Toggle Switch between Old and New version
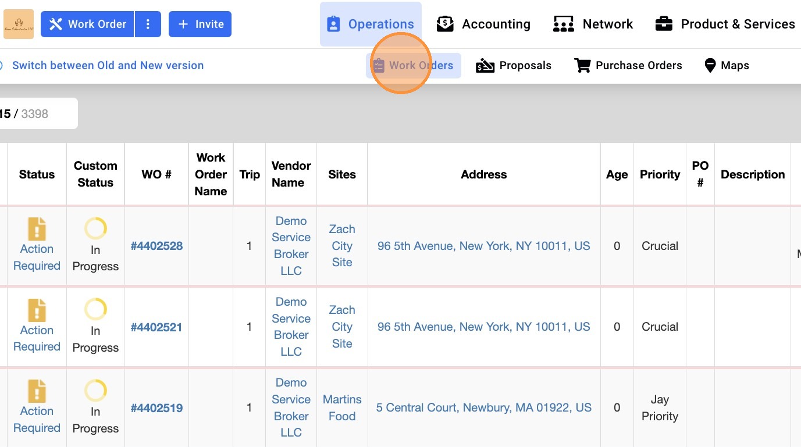This screenshot has width=801, height=447. point(108,66)
